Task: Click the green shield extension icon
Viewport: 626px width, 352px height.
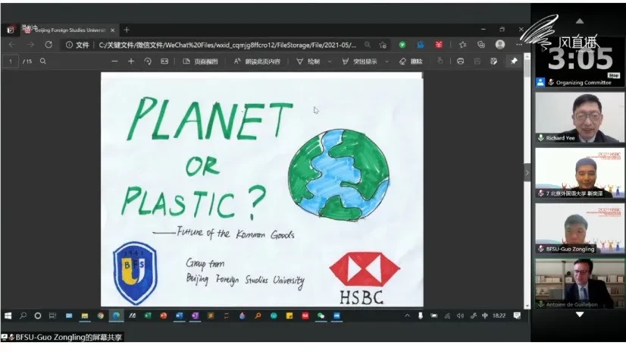Action: [402, 45]
